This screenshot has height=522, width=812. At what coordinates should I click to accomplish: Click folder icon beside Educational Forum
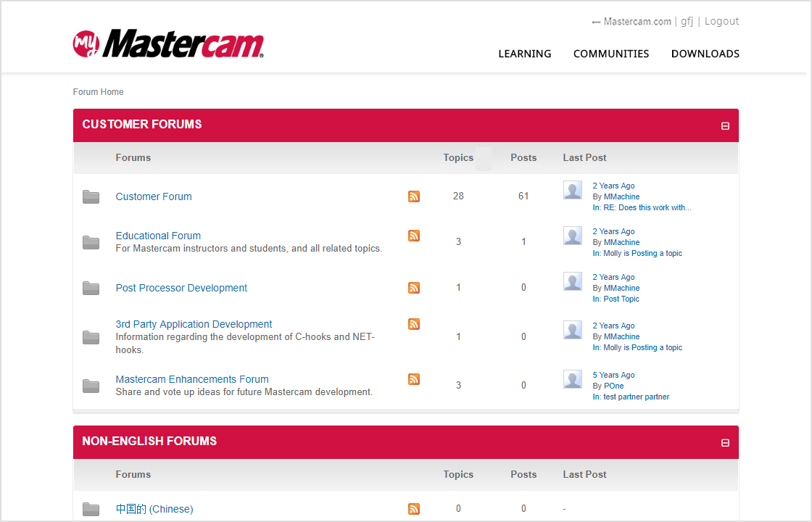[x=91, y=242]
